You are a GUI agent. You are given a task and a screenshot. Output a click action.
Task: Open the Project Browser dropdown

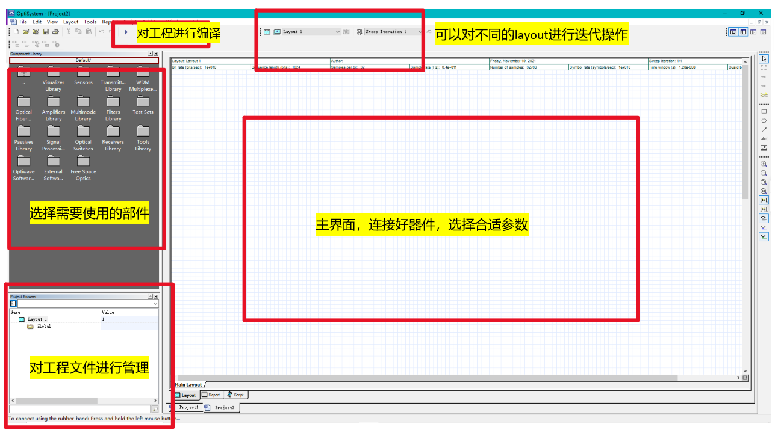click(x=155, y=304)
